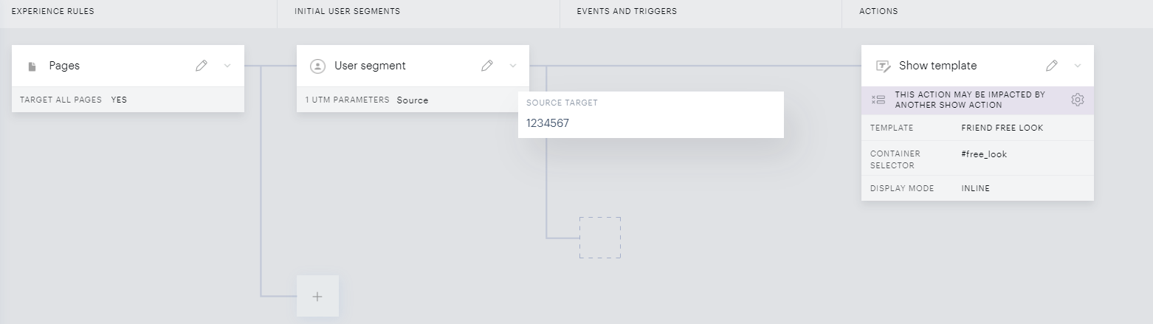1153x324 pixels.
Task: Click the dashed empty event placeholder
Action: (599, 237)
